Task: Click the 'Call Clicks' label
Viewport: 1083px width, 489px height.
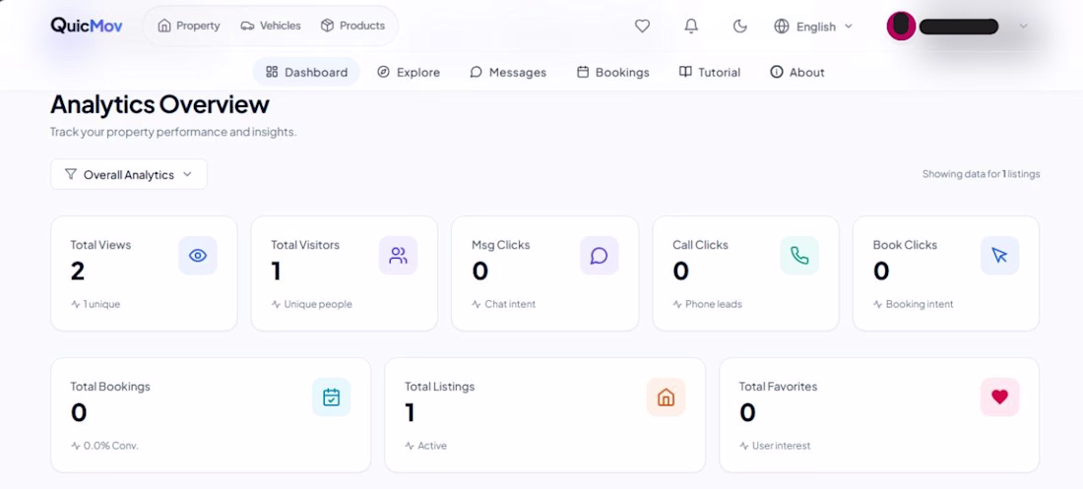Action: point(700,244)
